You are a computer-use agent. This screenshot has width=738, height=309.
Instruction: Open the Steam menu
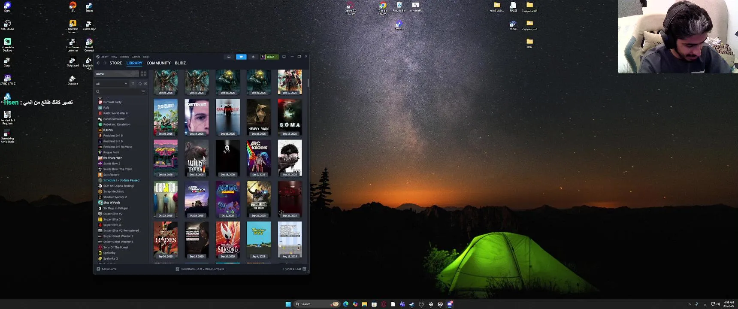point(104,57)
